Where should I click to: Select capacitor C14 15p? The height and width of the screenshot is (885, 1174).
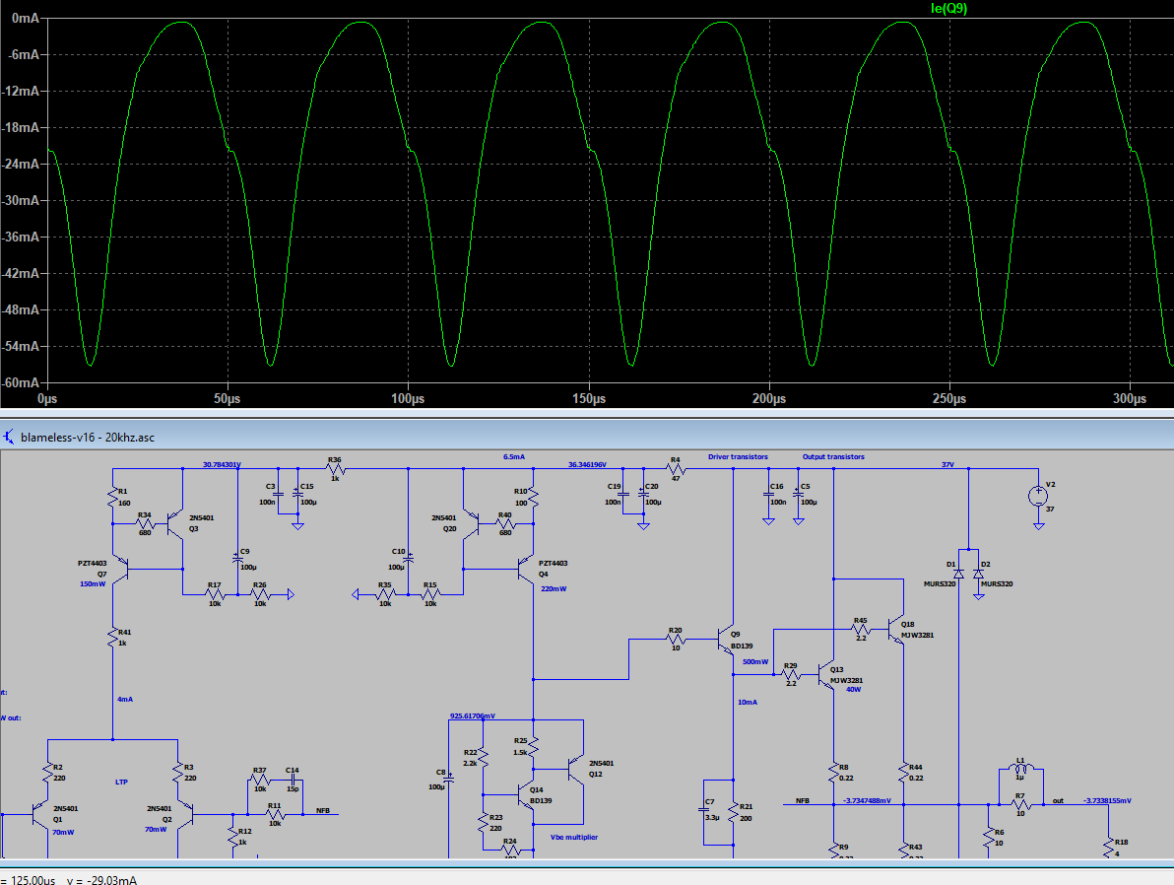click(x=292, y=780)
